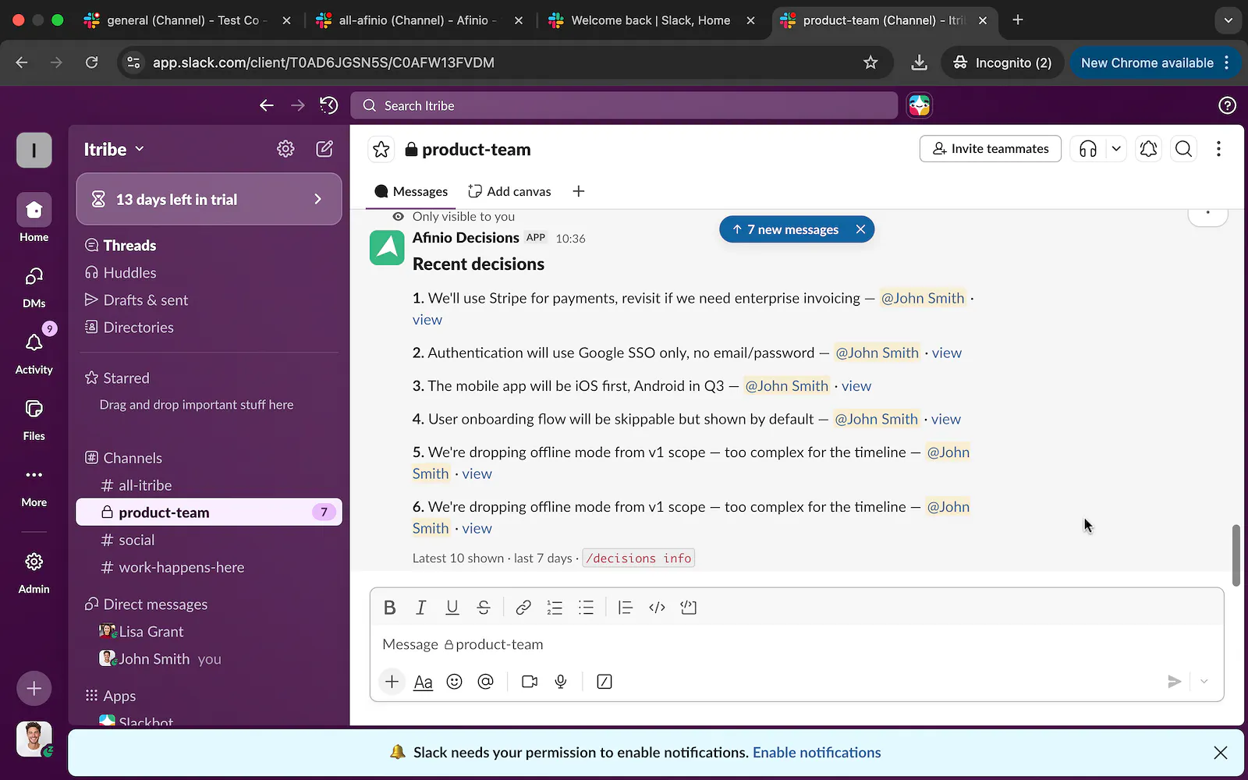Open slash command shortcuts
The image size is (1248, 780).
[604, 682]
